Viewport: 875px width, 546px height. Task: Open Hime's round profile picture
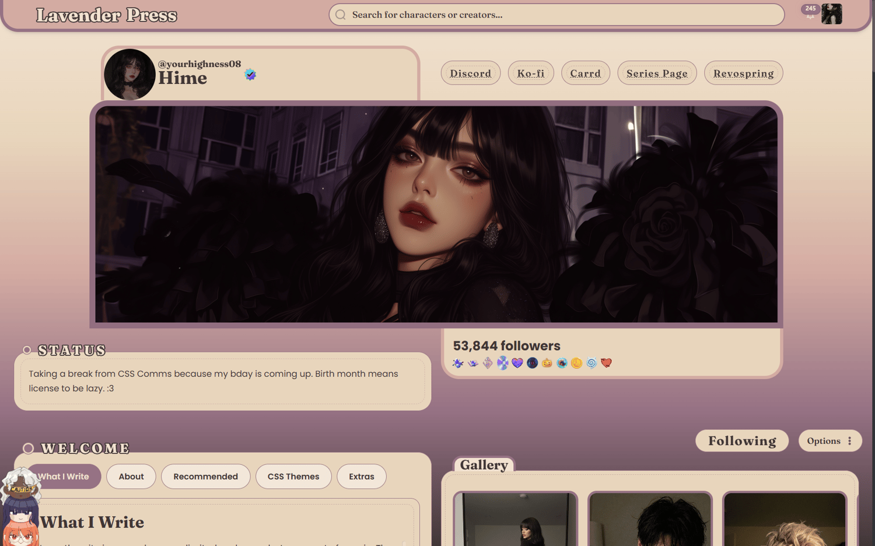(x=129, y=75)
